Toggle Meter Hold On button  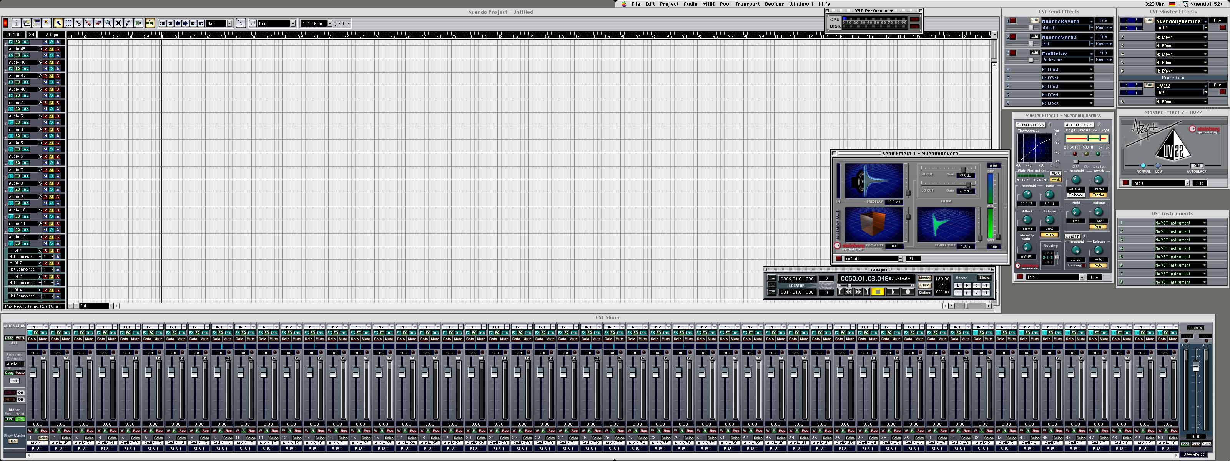pos(20,419)
